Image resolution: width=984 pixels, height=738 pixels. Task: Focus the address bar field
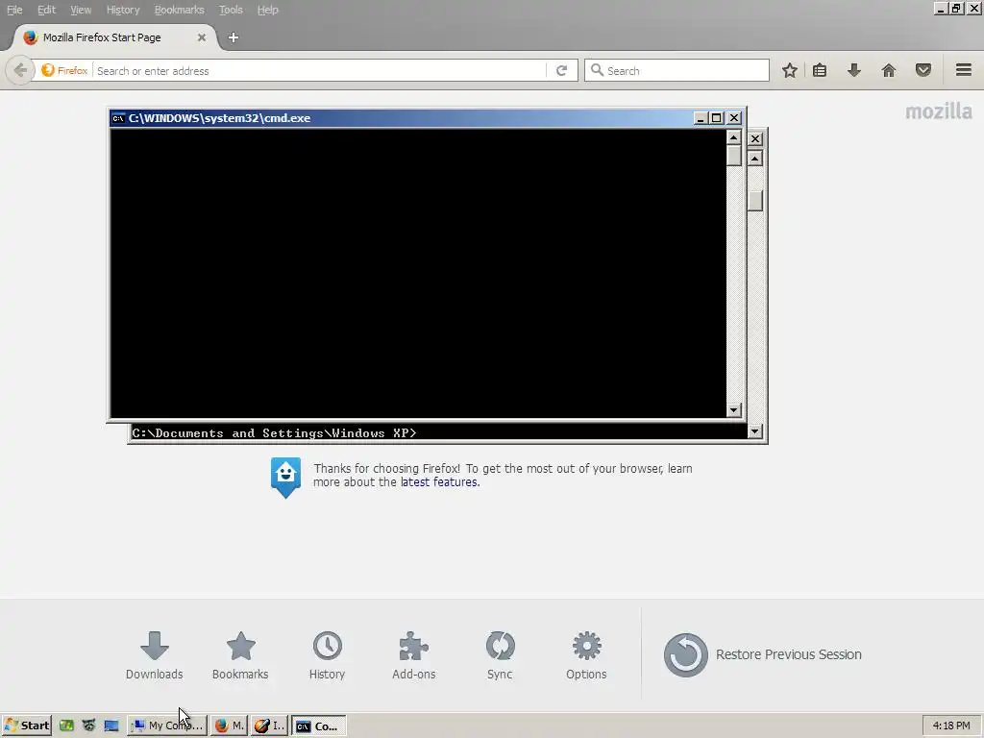(319, 70)
